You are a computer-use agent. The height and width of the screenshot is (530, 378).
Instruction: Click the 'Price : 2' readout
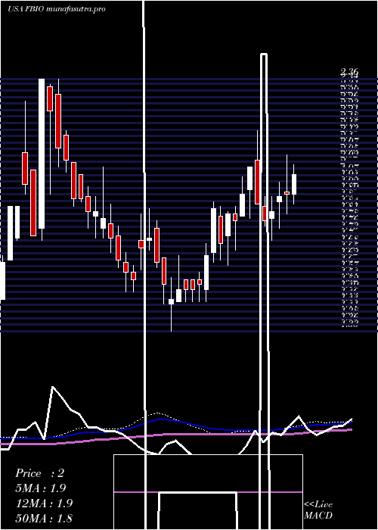(x=39, y=473)
